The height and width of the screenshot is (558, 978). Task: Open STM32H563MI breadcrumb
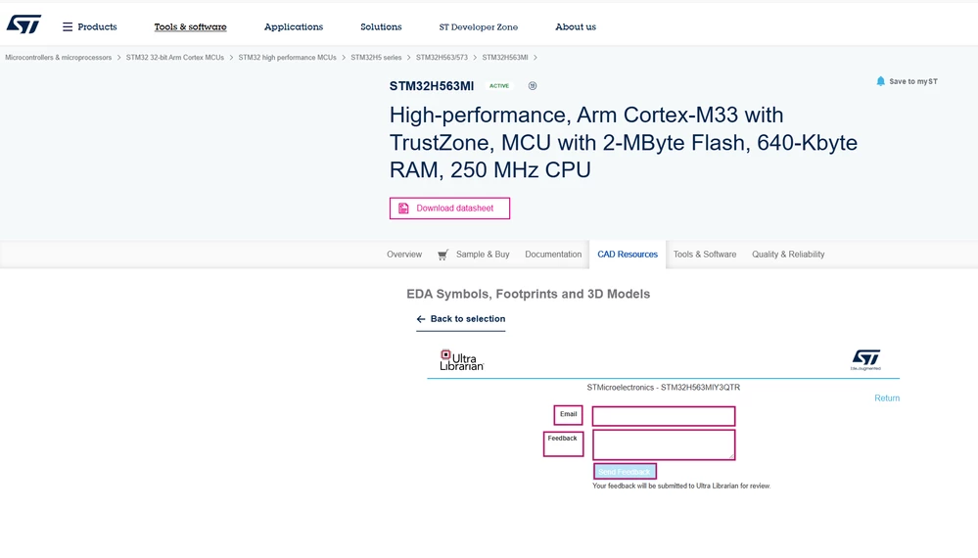coord(504,58)
